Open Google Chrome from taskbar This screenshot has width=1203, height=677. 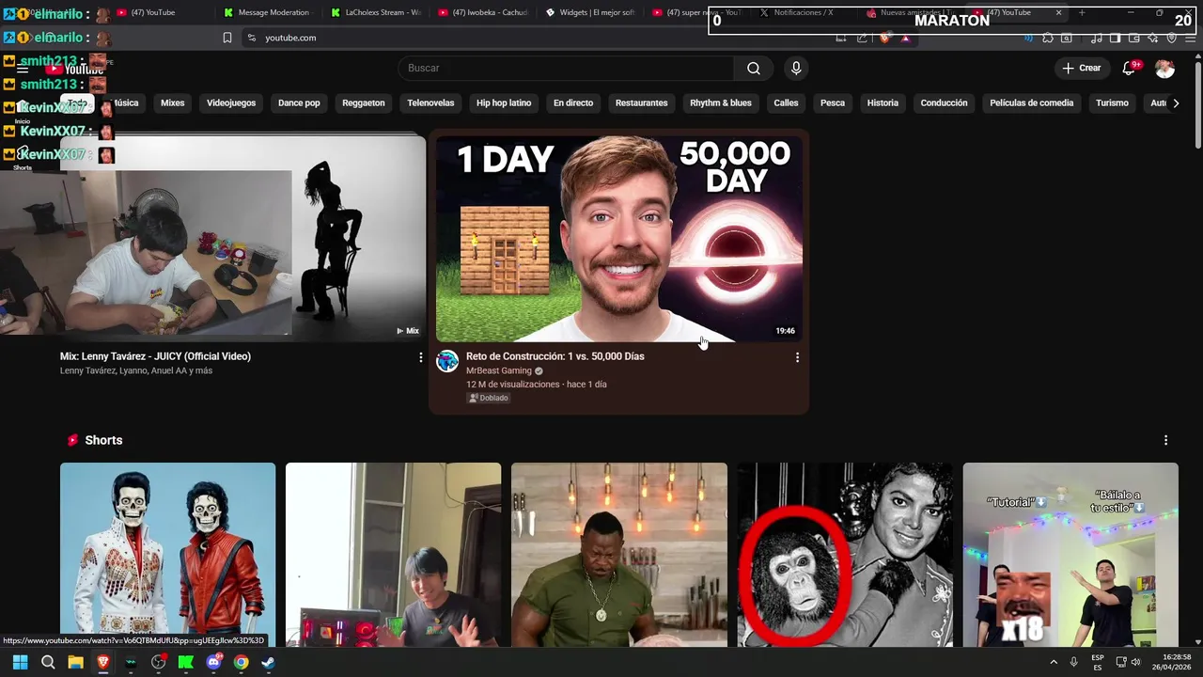pyautogui.click(x=242, y=662)
